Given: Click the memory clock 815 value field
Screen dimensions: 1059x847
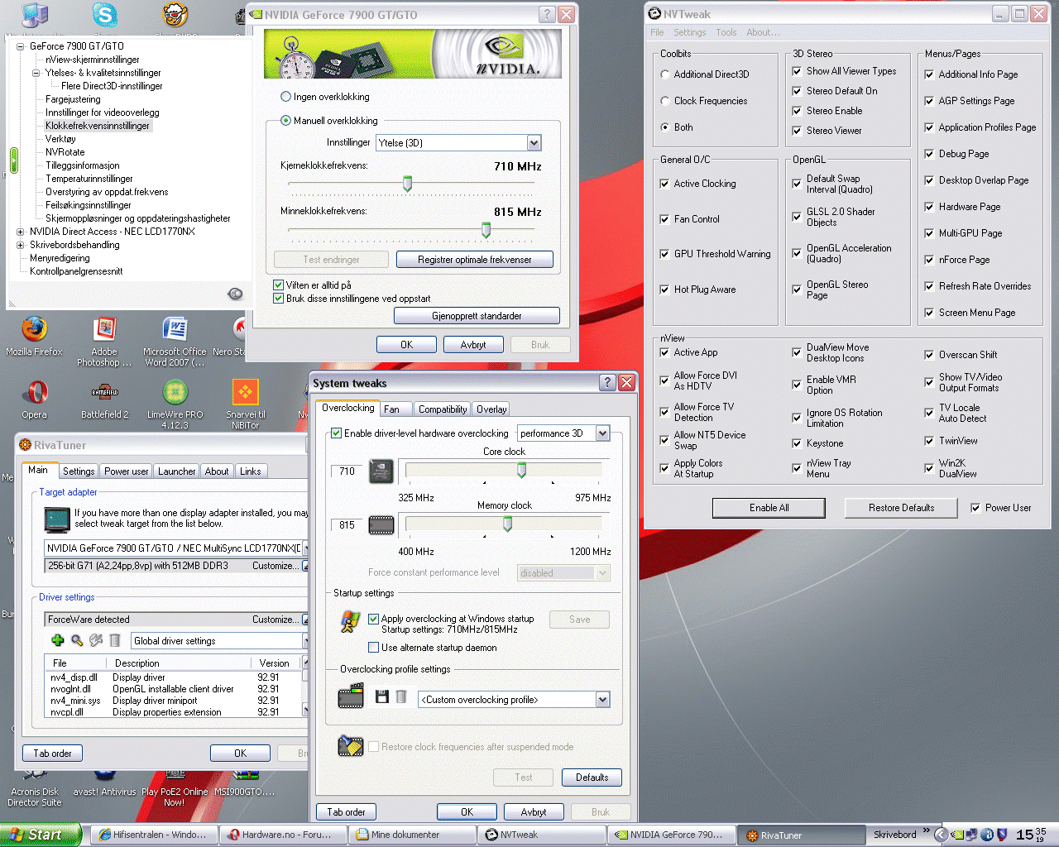Looking at the screenshot, I should point(347,525).
